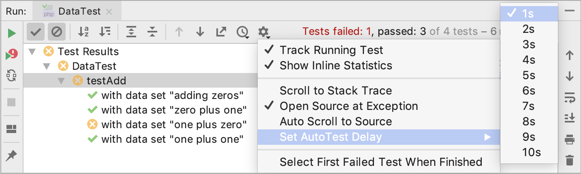Toggle auto-test rerun icon

(12, 75)
